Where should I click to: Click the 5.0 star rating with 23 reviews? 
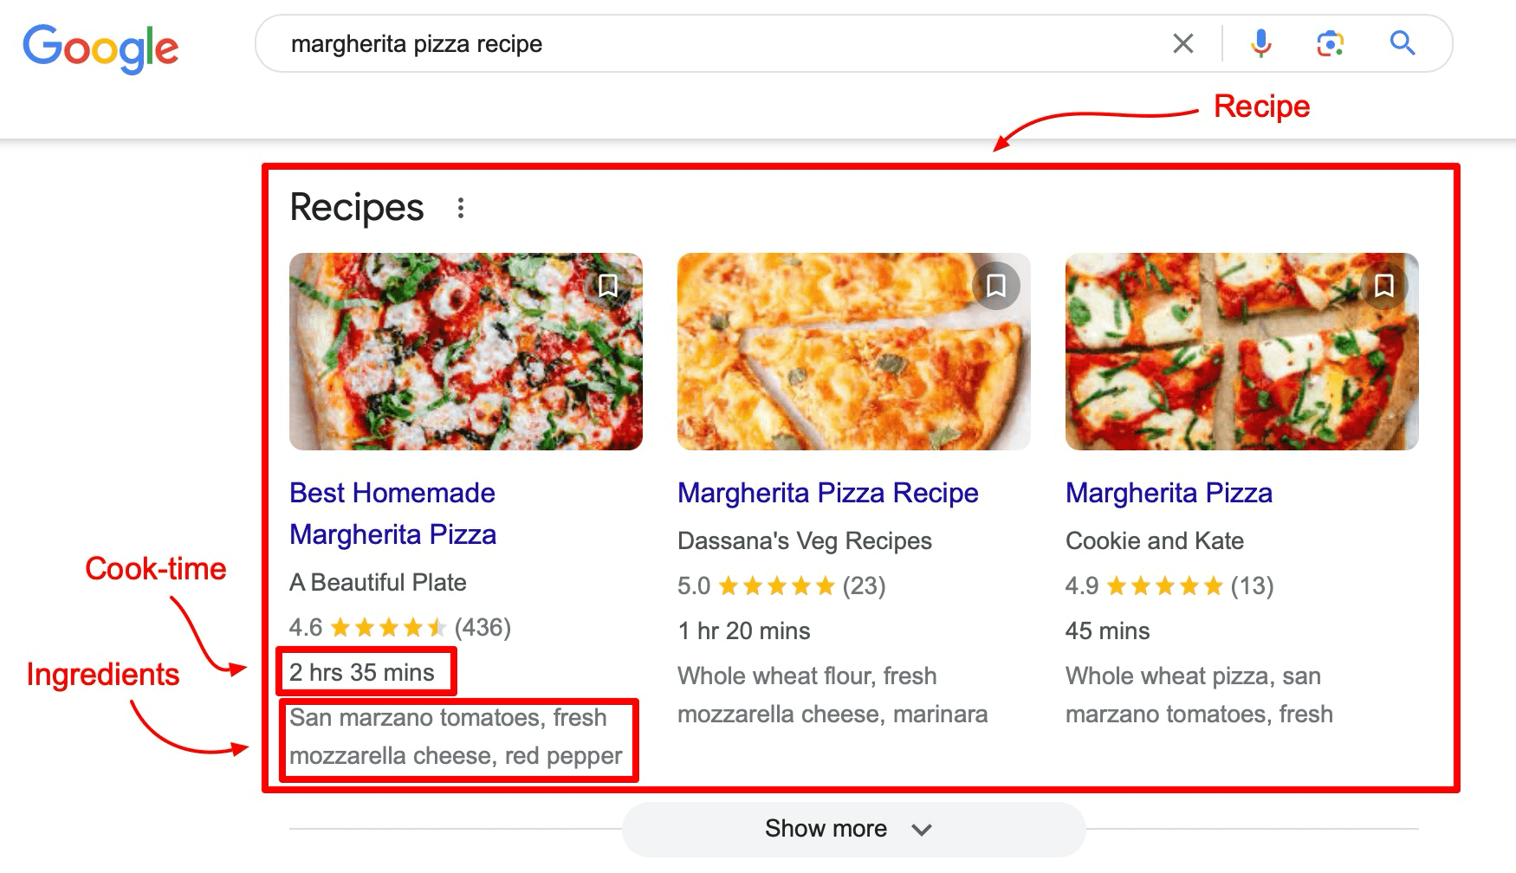pos(781,586)
